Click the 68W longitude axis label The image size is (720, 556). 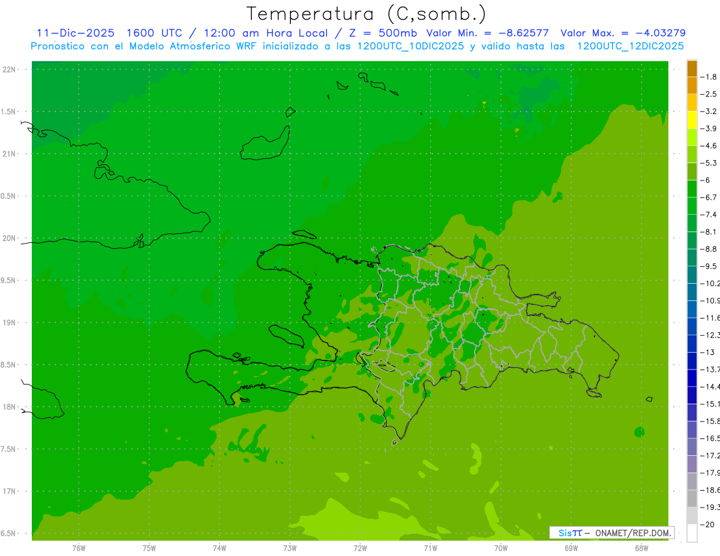pyautogui.click(x=641, y=548)
